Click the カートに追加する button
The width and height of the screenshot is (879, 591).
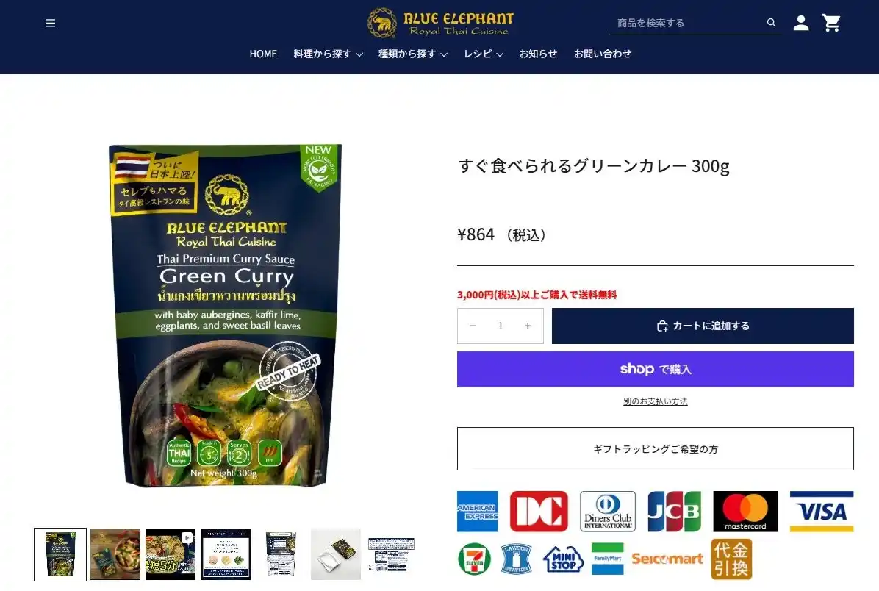703,326
